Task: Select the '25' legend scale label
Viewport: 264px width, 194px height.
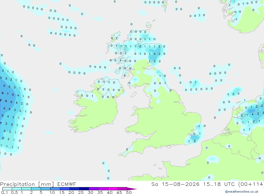Action: 81,192
